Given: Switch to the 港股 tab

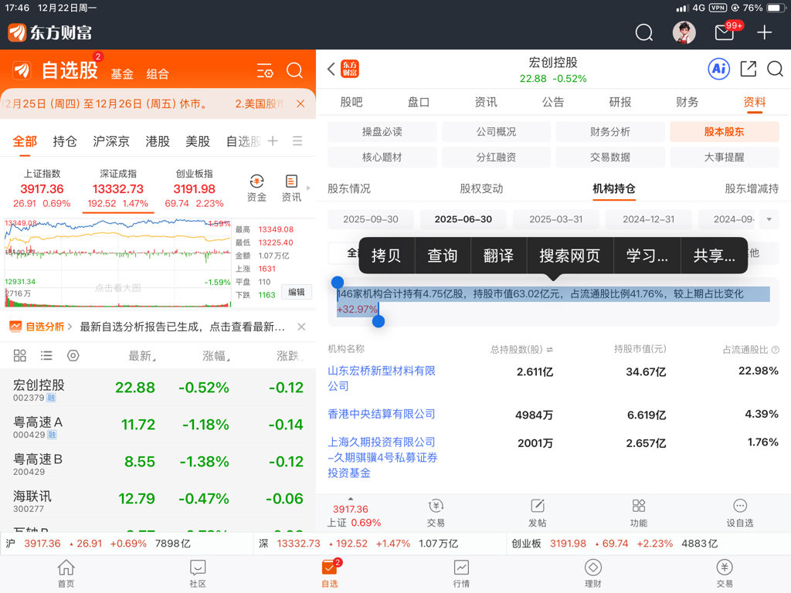Looking at the screenshot, I should 158,141.
